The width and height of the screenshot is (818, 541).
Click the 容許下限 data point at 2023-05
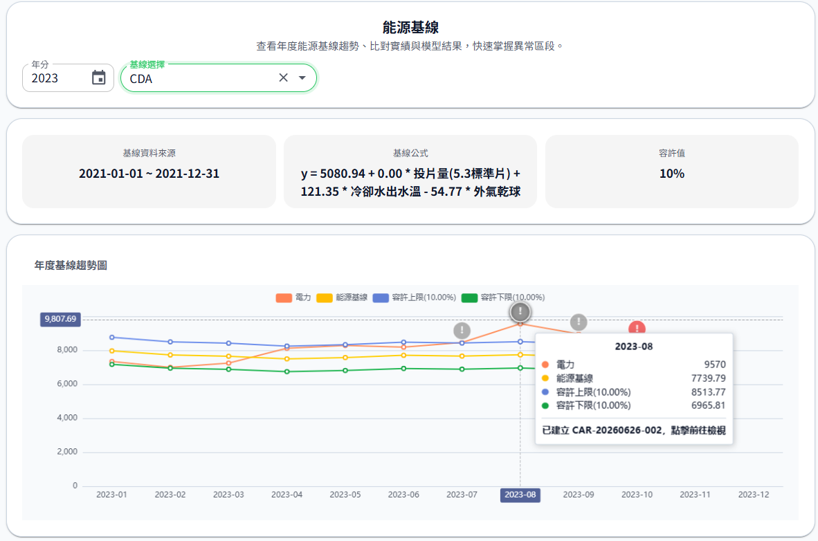tap(345, 370)
